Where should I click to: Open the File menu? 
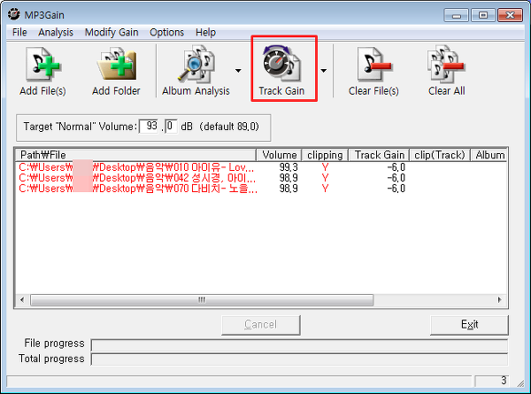(x=19, y=32)
